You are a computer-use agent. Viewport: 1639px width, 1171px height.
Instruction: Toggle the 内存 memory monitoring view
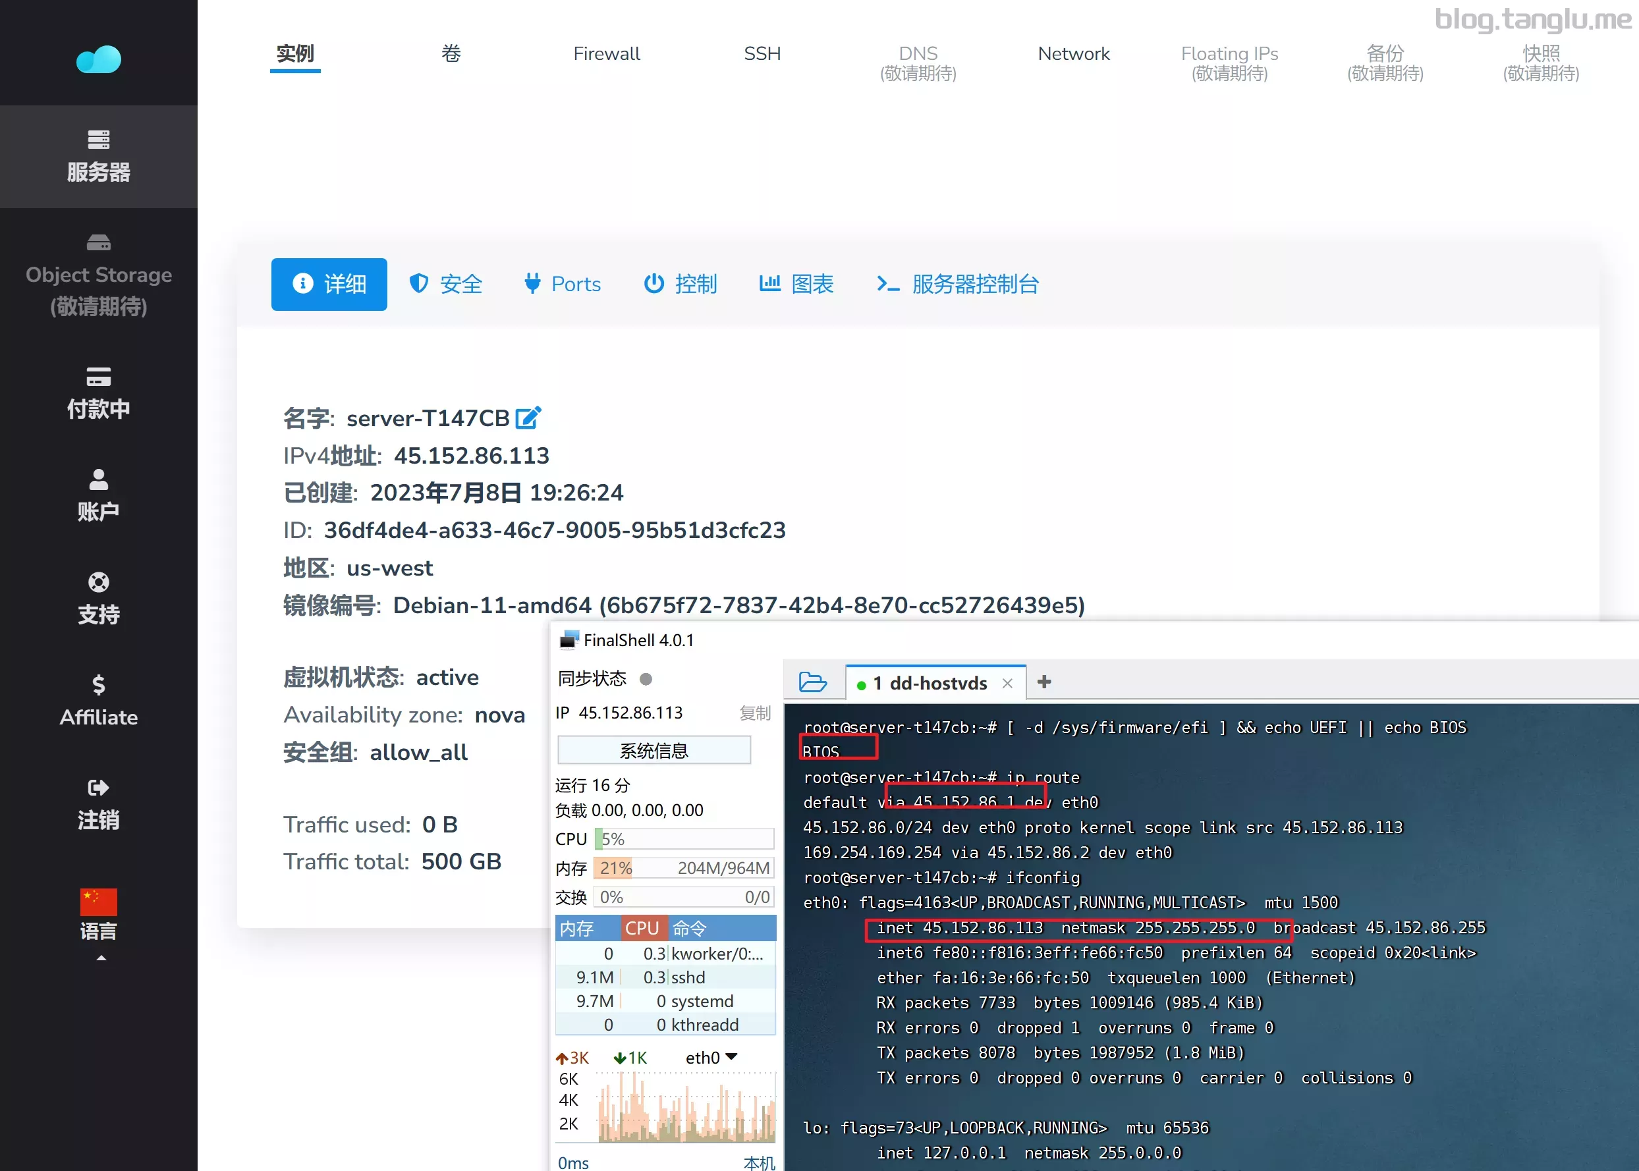[582, 928]
